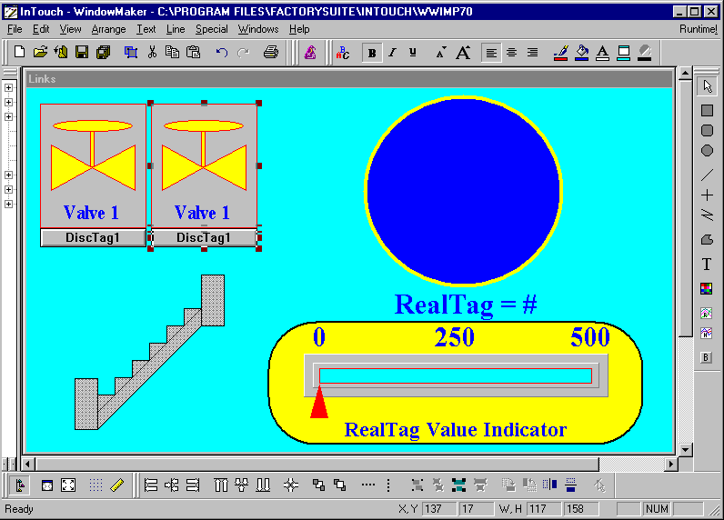
Task: Click the Send to Back icon
Action: (x=318, y=485)
